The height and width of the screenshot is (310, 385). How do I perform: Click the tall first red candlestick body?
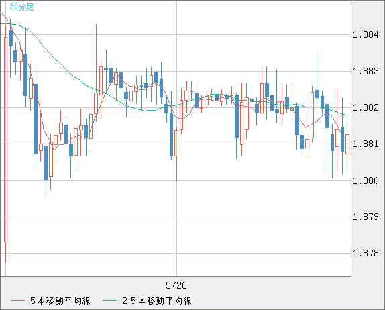tap(5, 140)
